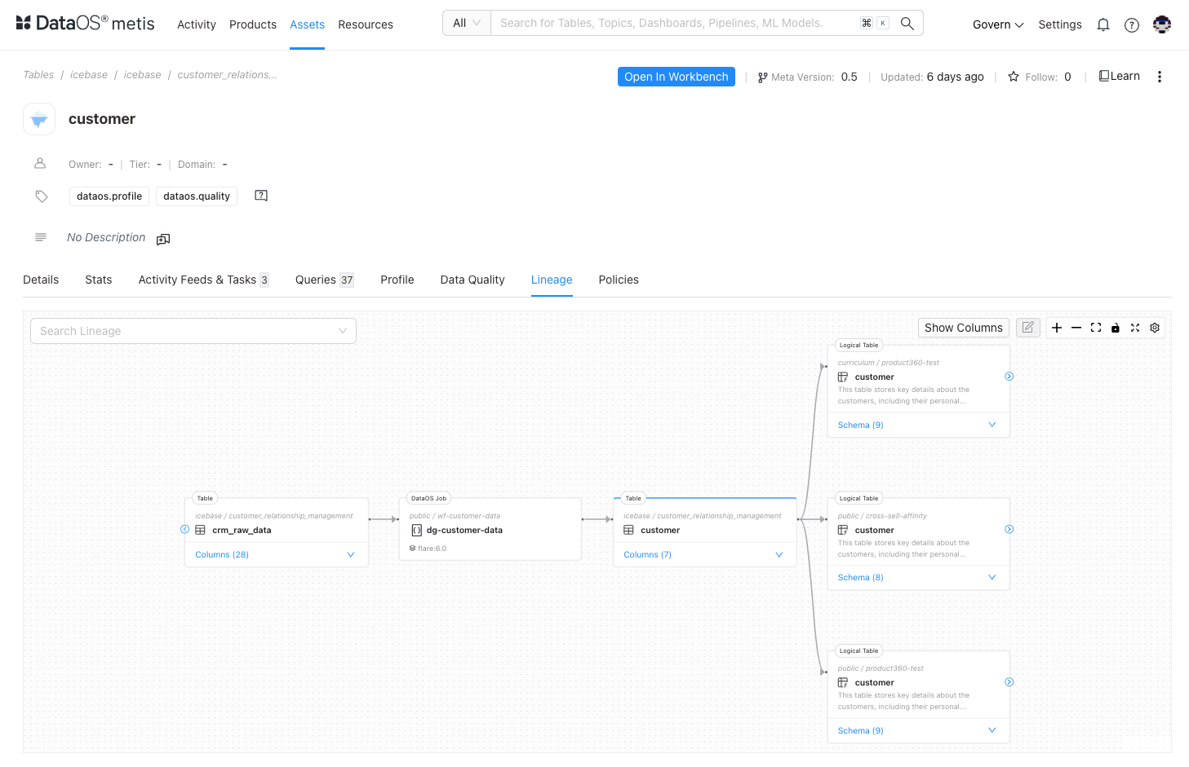Go to the Products menu

tap(253, 25)
